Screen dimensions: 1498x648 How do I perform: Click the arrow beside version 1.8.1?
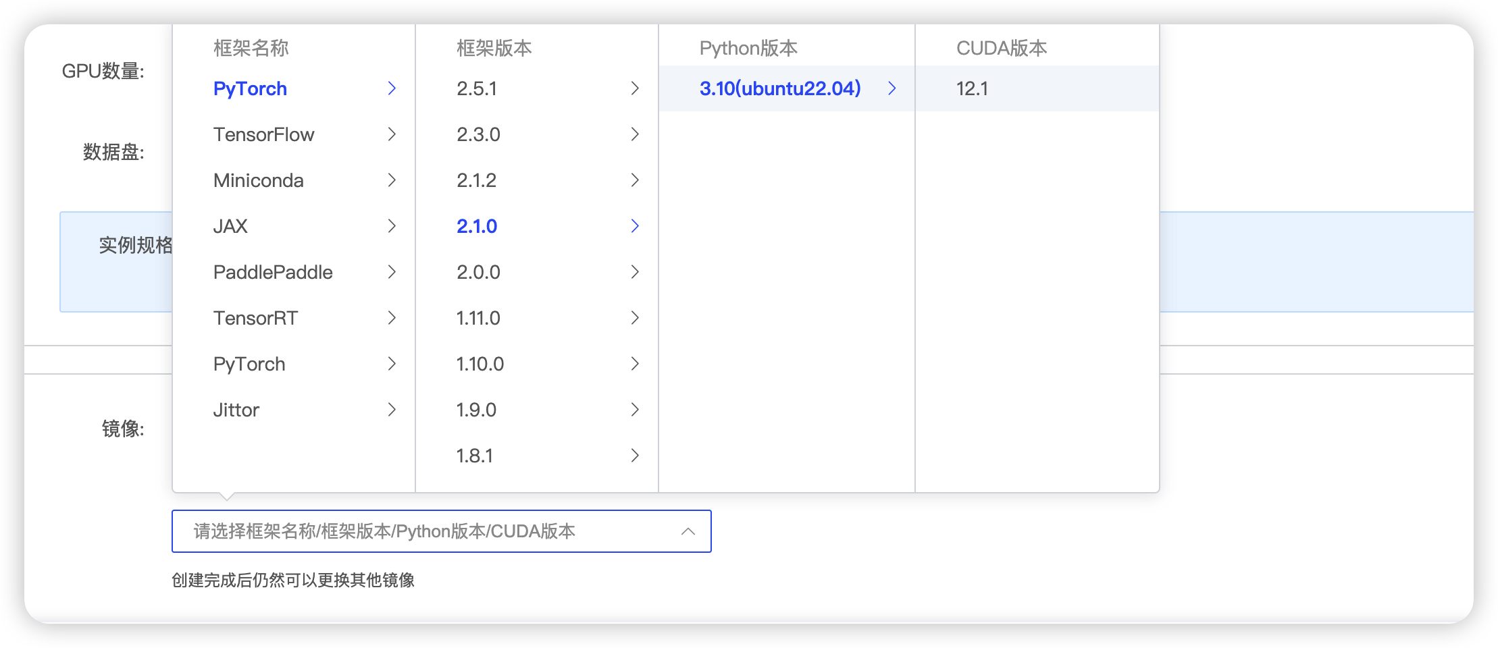pos(635,456)
